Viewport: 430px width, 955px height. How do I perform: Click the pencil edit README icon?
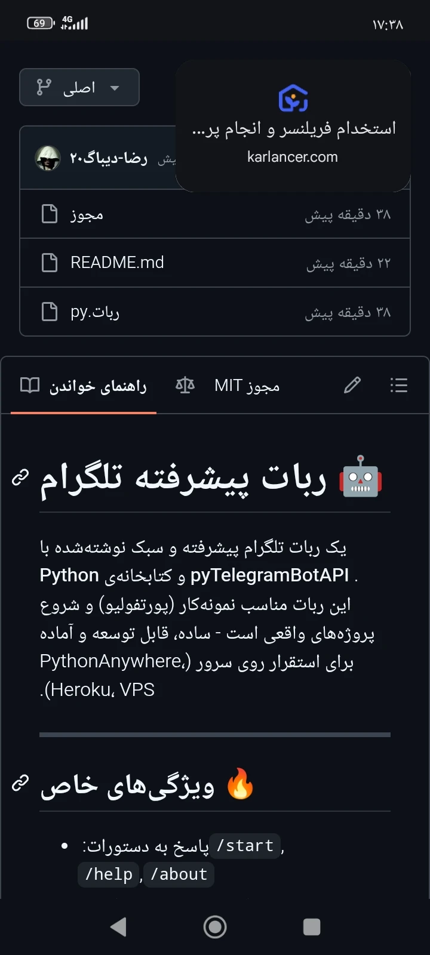pyautogui.click(x=352, y=386)
